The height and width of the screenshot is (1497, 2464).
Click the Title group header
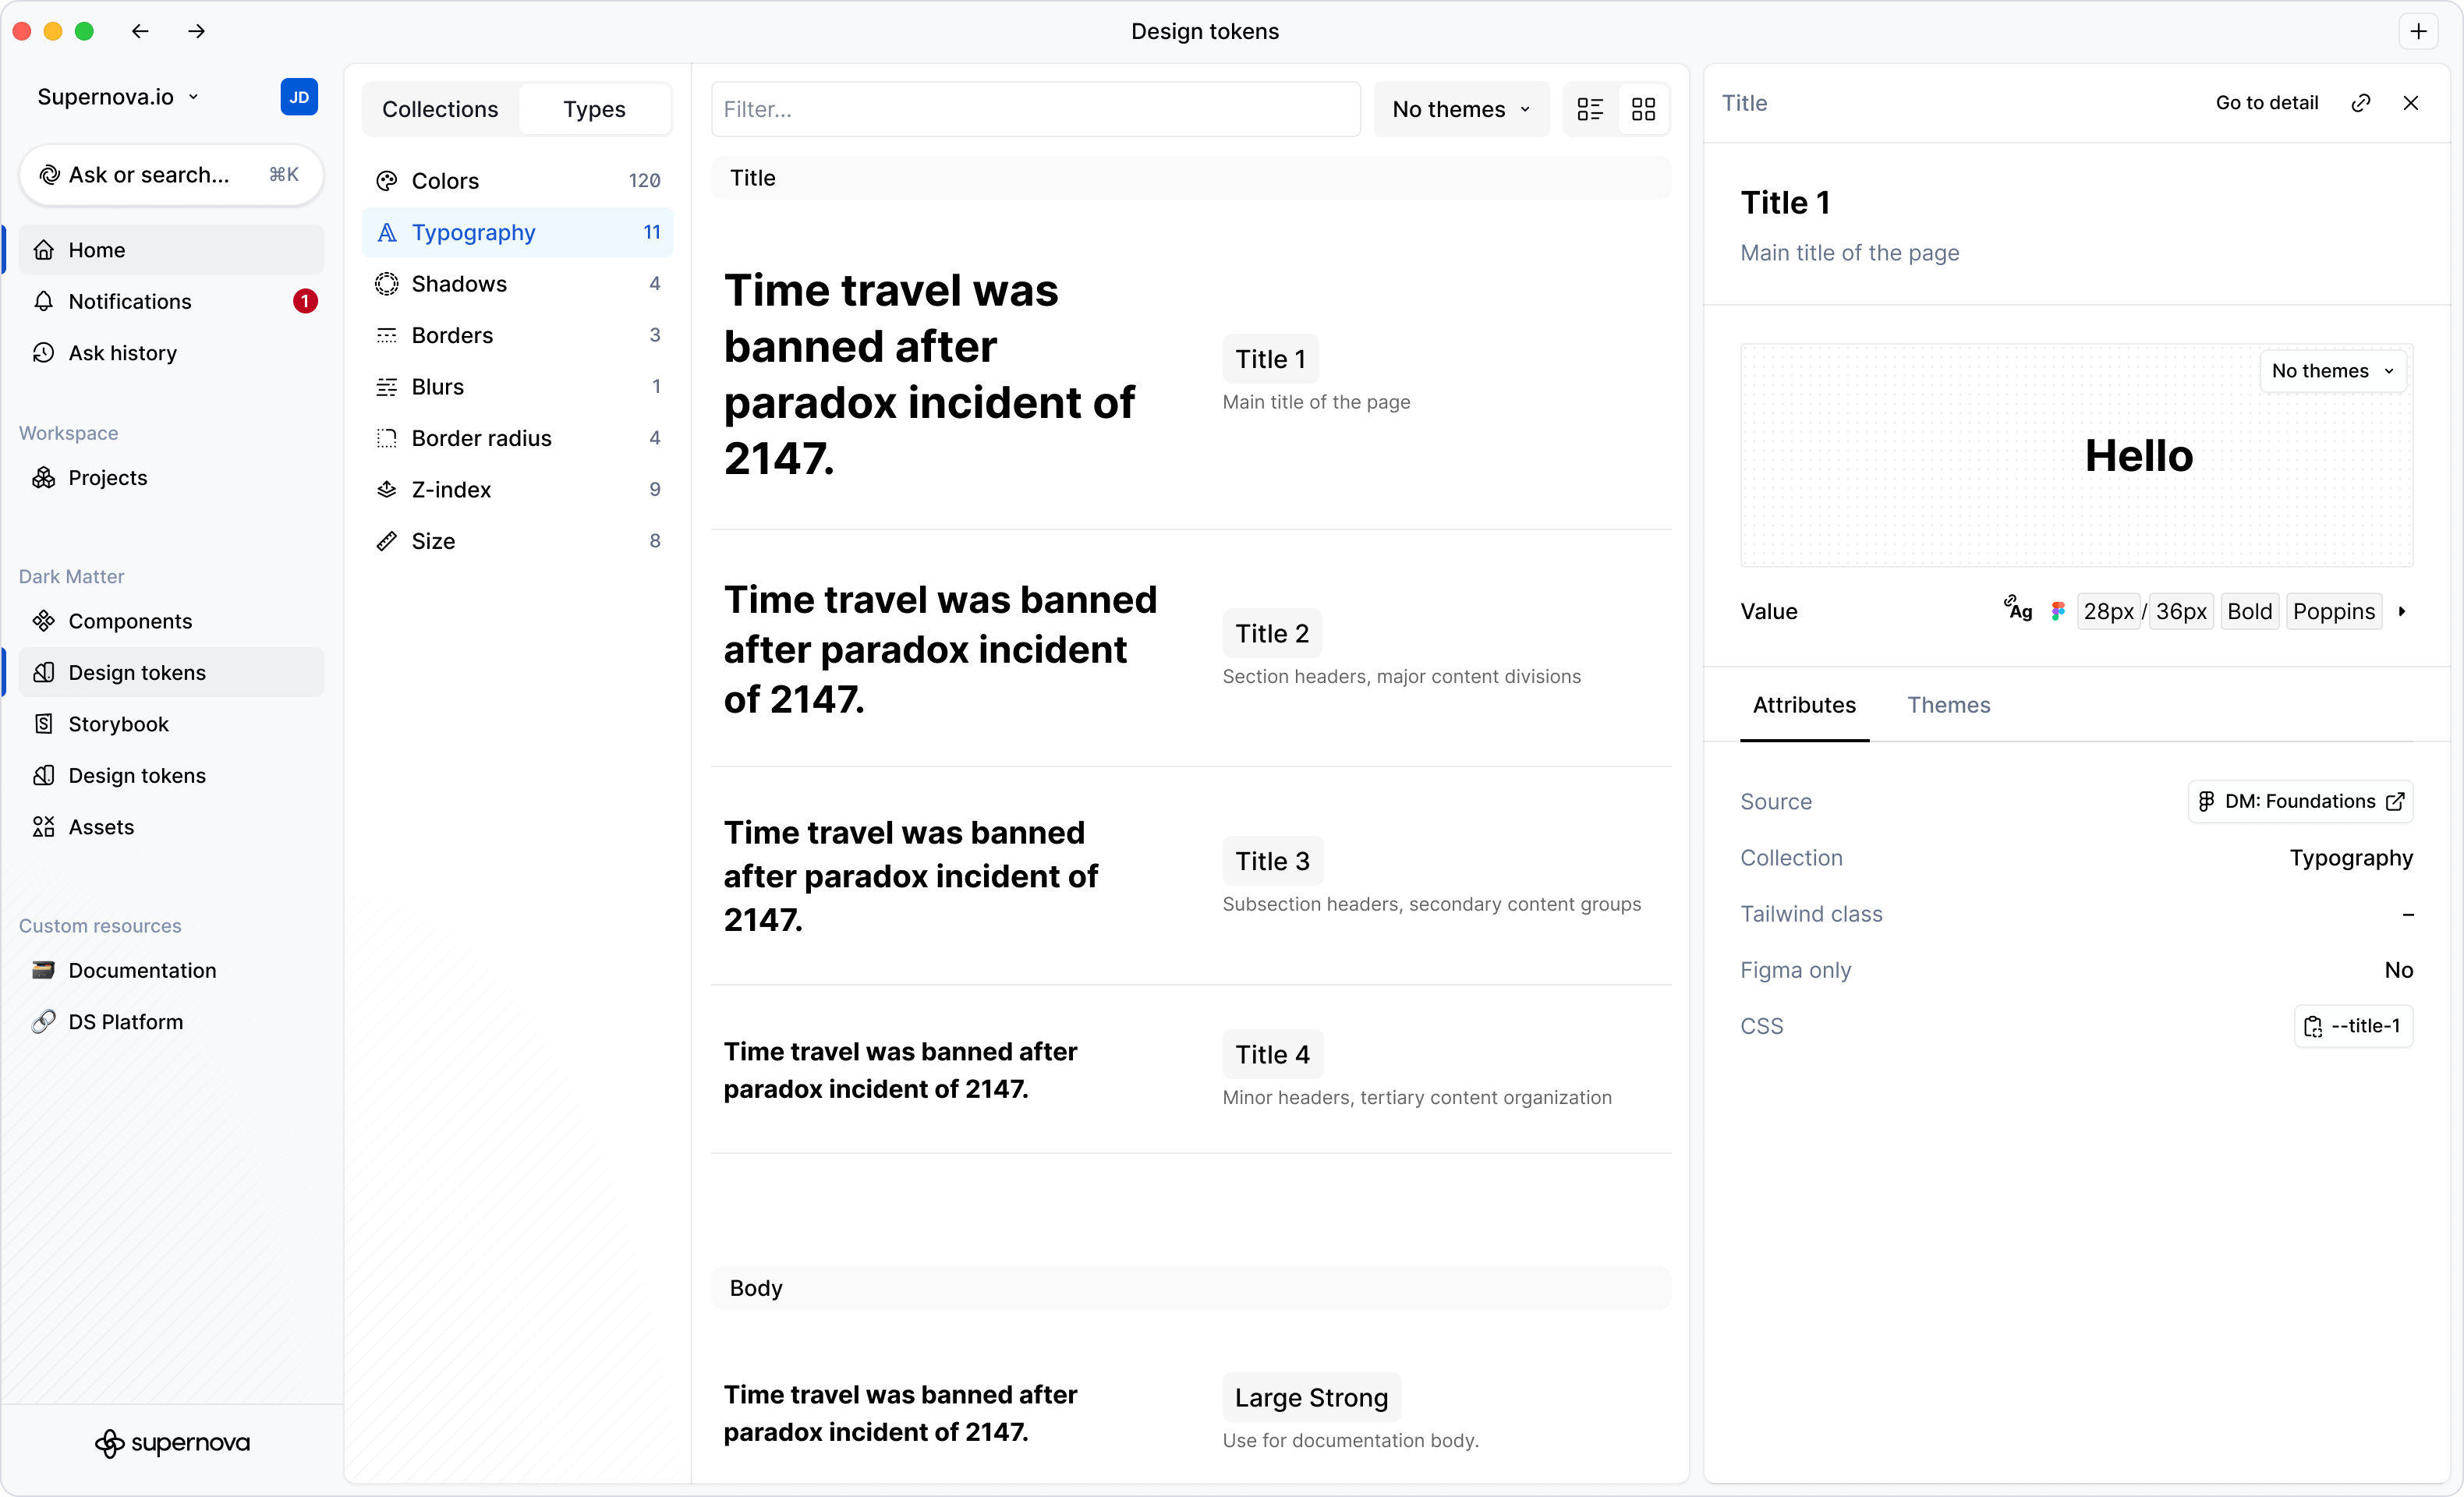(1191, 178)
